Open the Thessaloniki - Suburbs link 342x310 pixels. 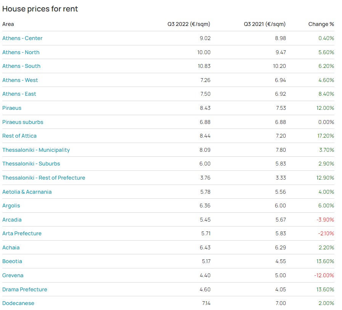pyautogui.click(x=31, y=164)
